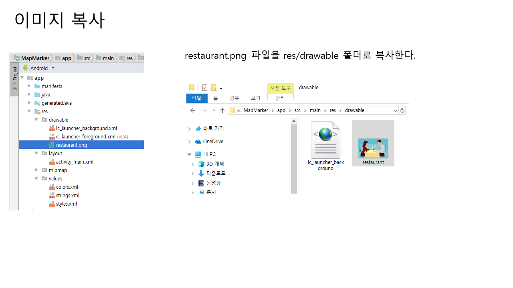The width and height of the screenshot is (513, 288).
Task: Open the 관리 tab under 사진 도구
Action: tap(280, 98)
